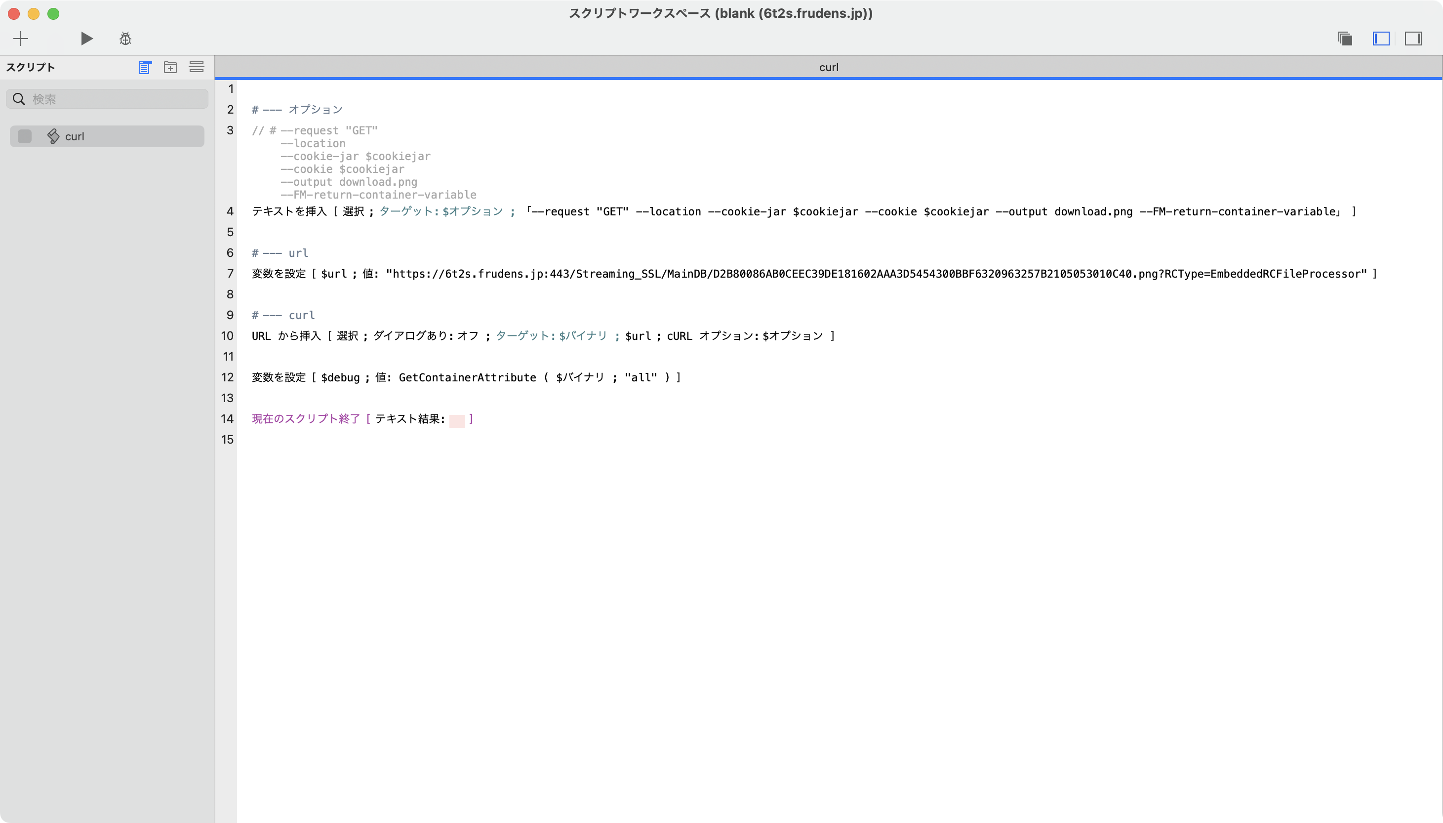Screen dimensions: 1443x823
Task: Select the curl script in the list
Action: click(x=107, y=136)
